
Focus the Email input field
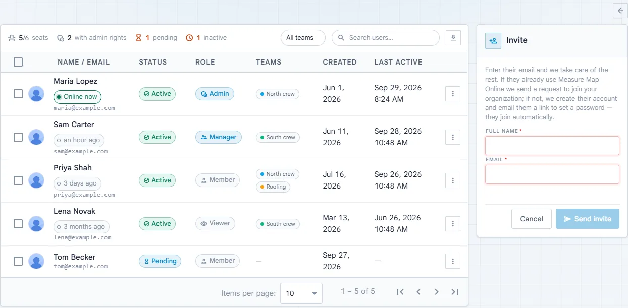[x=552, y=174]
